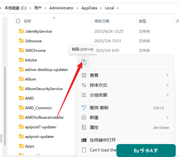Click the Can't load the menu entry
Viewport: 179px width, 157px height.
pos(103,150)
